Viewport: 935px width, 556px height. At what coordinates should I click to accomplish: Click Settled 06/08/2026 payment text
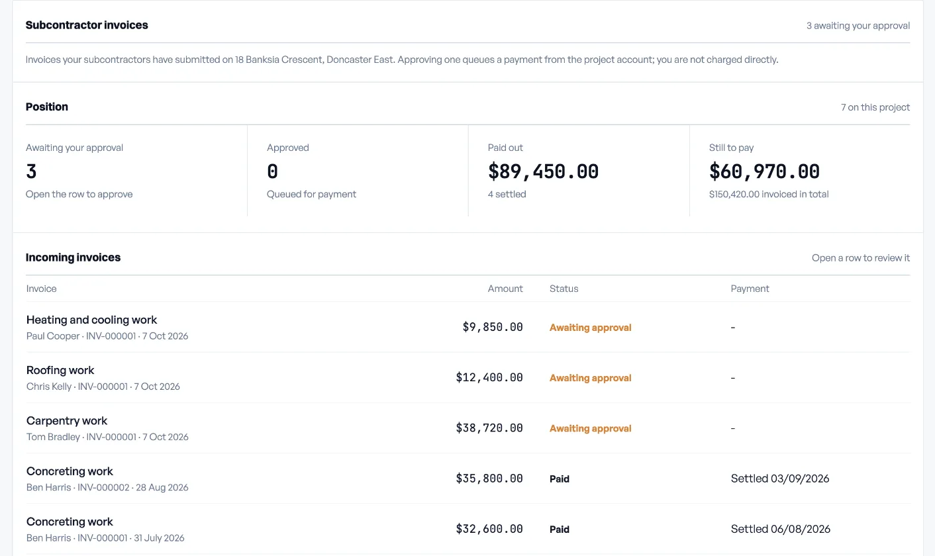(x=781, y=529)
